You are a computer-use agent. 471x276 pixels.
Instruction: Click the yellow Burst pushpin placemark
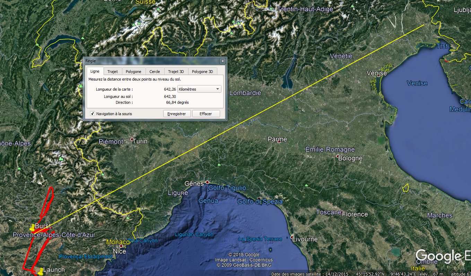(33, 228)
